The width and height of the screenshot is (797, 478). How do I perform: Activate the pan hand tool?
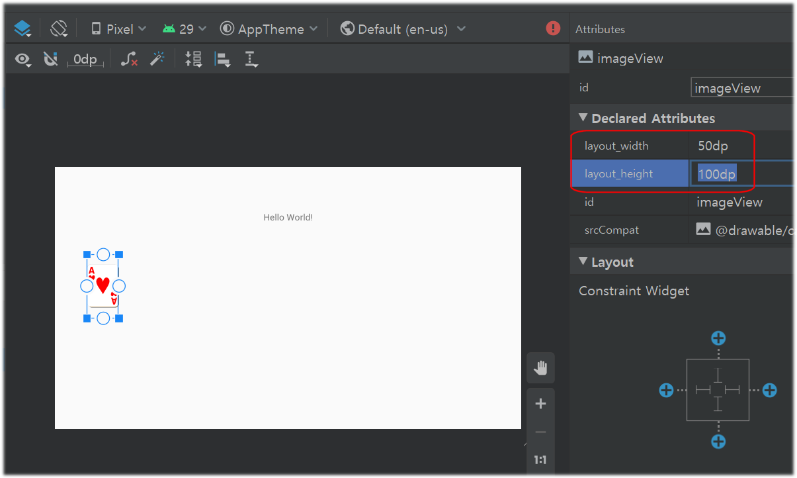click(540, 368)
